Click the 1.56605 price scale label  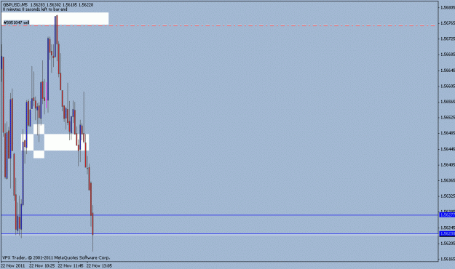tap(448, 86)
